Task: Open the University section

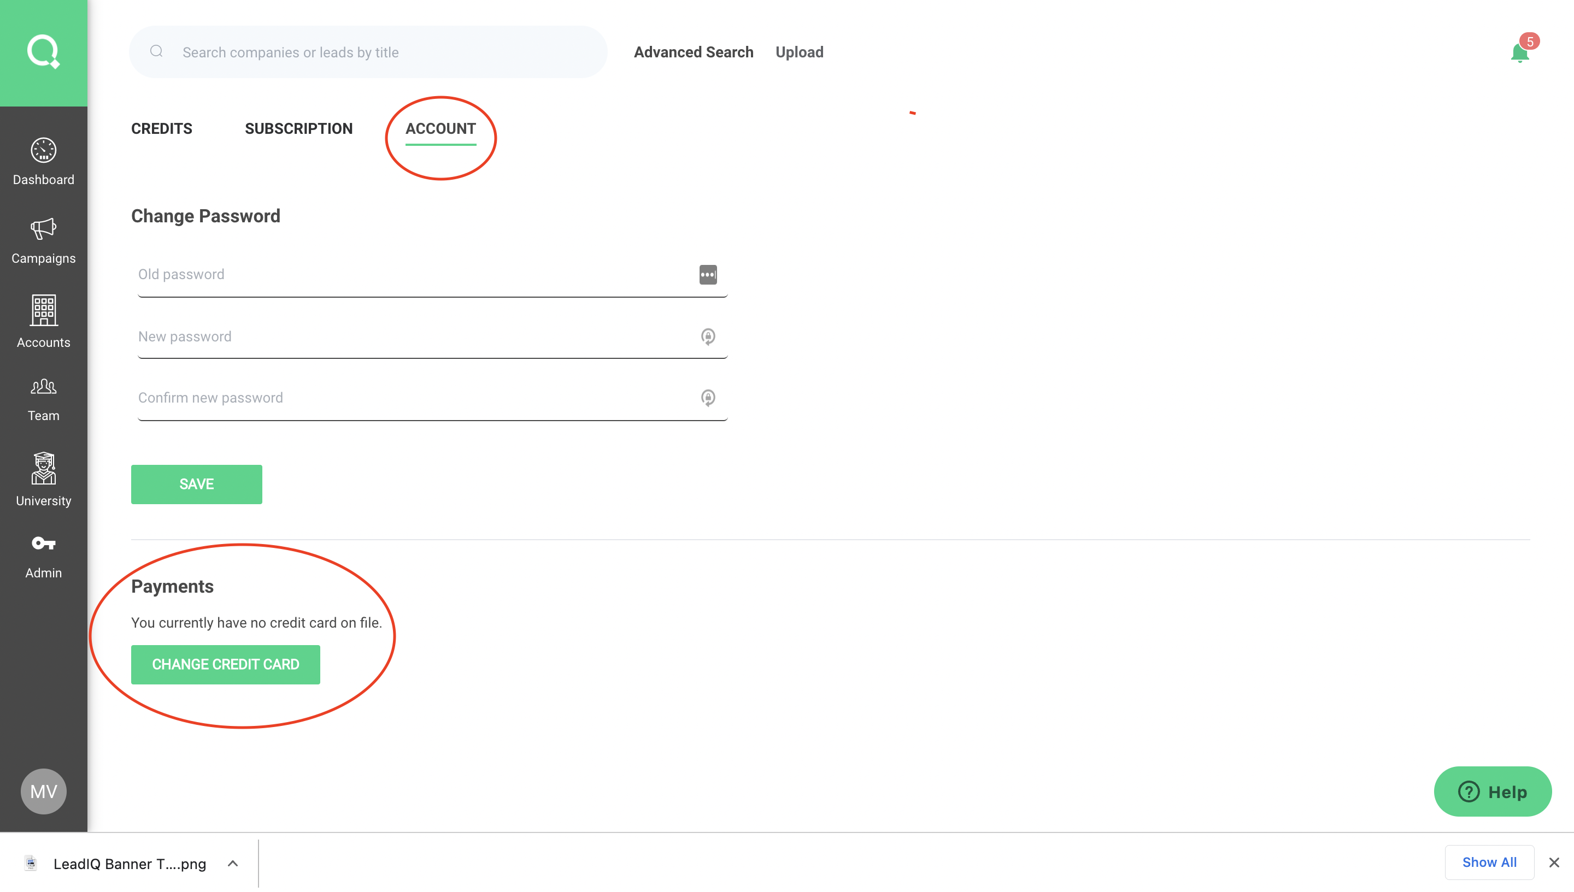Action: pyautogui.click(x=44, y=479)
